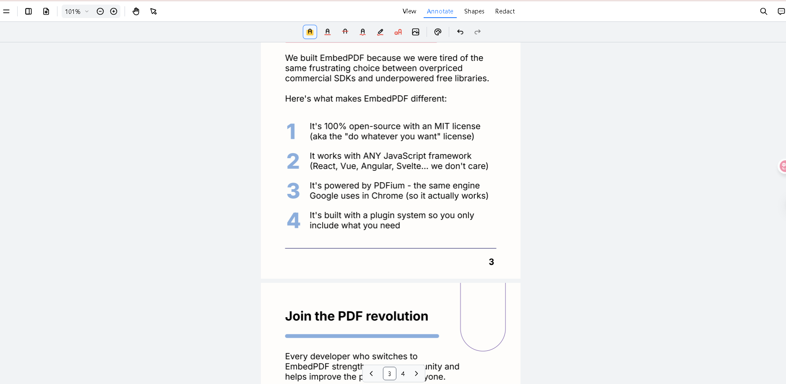Open the hamburger menu
786x384 pixels.
(7, 11)
